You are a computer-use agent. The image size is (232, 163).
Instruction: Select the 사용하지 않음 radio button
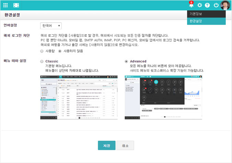click(x=60, y=51)
